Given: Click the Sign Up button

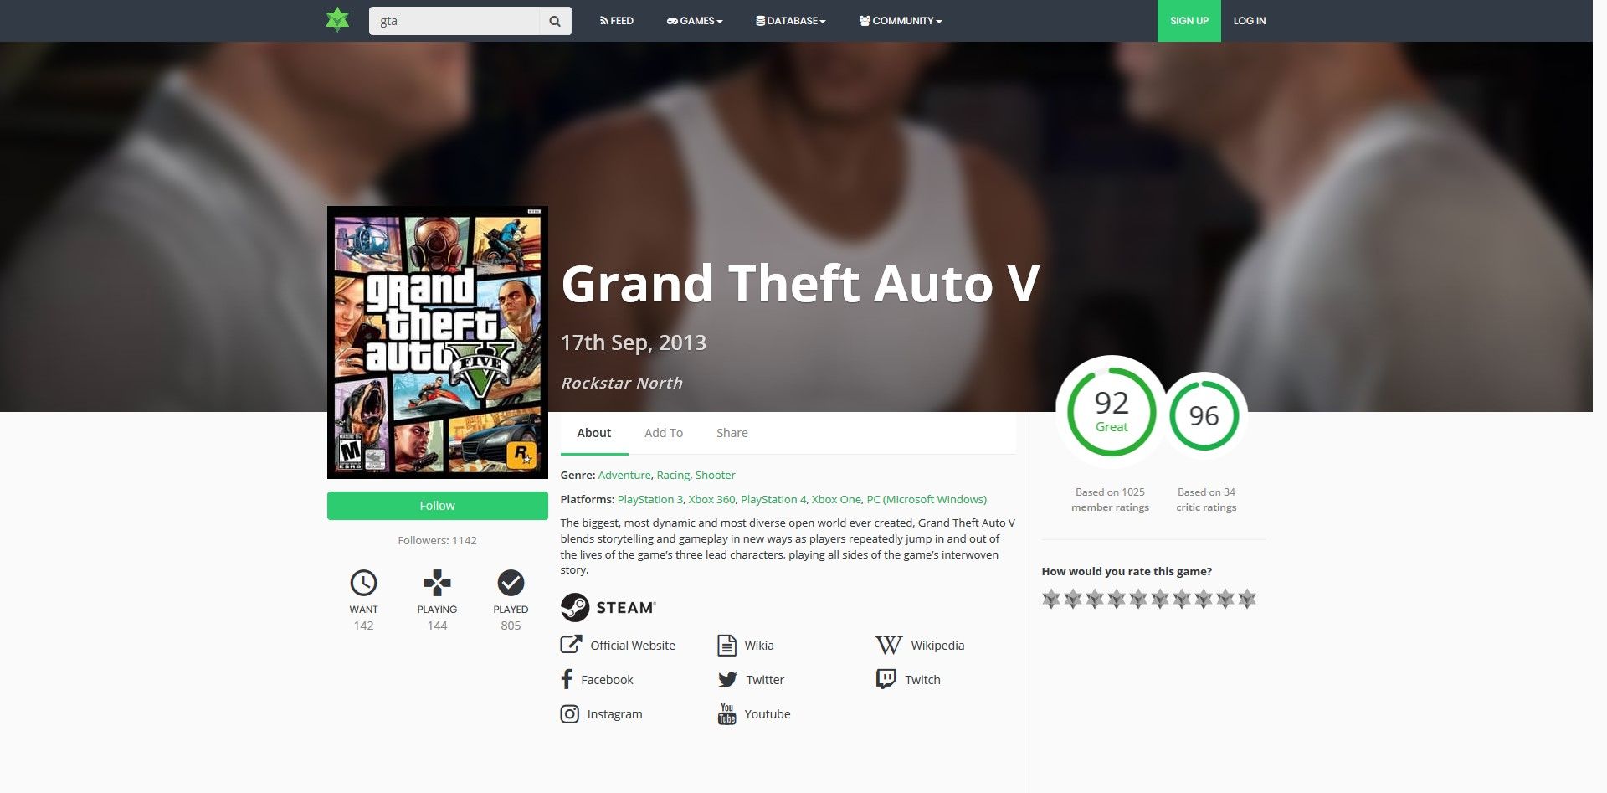Looking at the screenshot, I should (1189, 21).
